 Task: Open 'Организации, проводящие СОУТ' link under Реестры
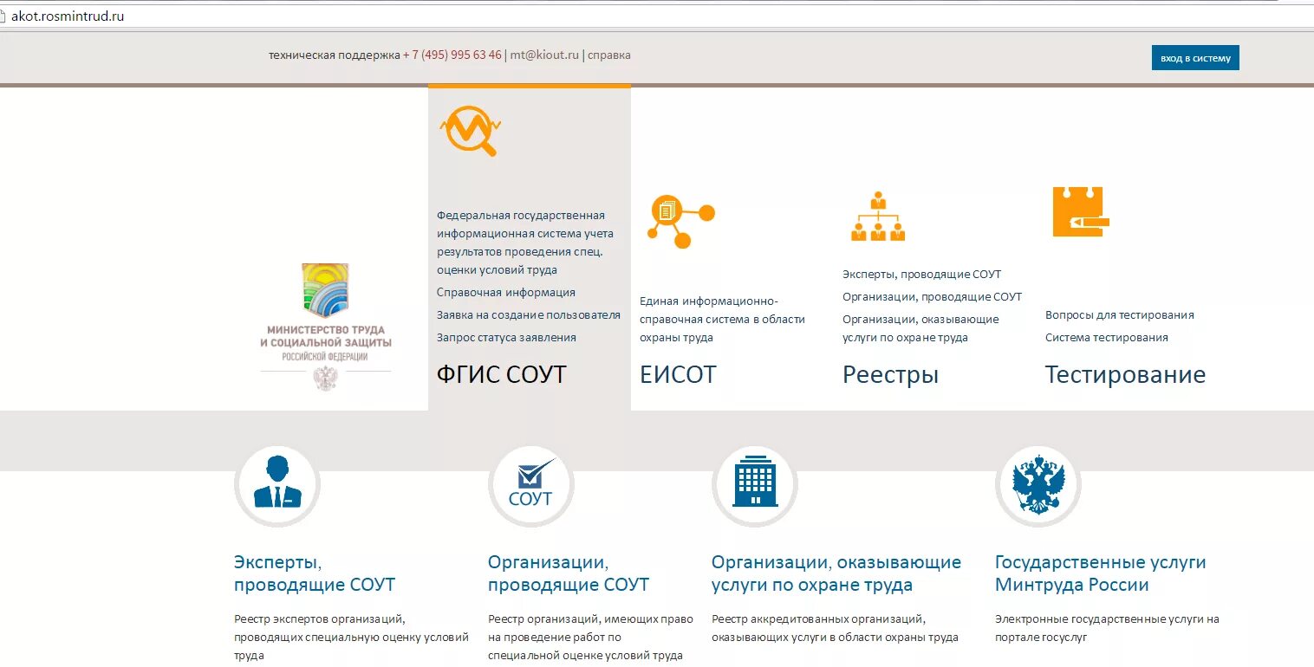pyautogui.click(x=932, y=297)
